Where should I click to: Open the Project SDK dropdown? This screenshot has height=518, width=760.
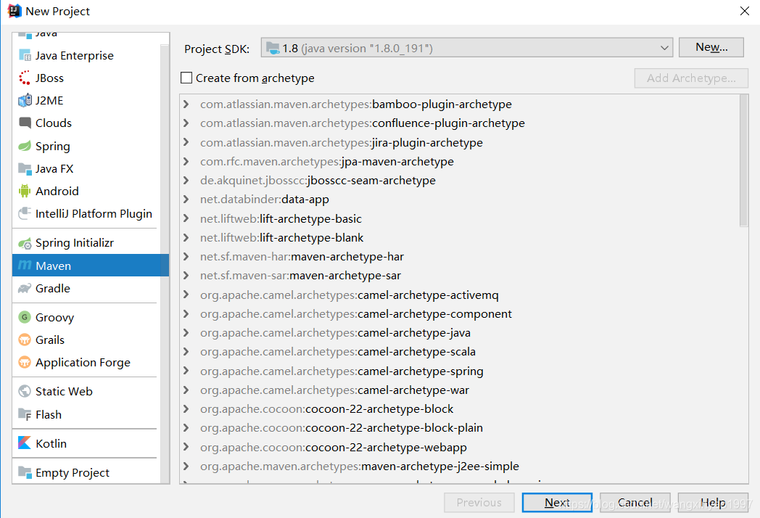[x=467, y=48]
